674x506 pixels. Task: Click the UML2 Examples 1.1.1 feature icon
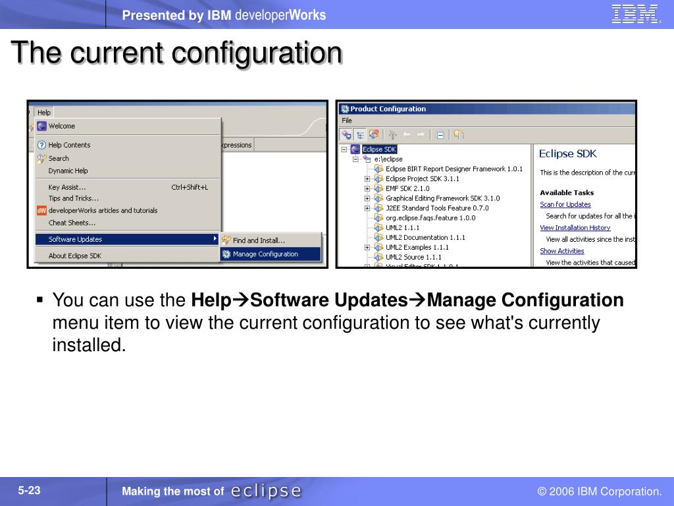coord(378,248)
